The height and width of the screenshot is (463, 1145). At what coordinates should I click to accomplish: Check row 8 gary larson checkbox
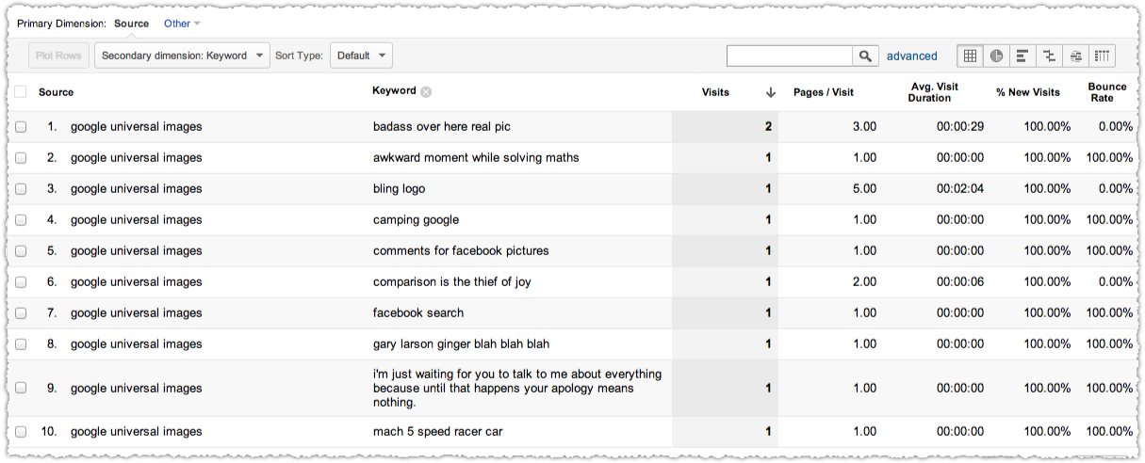tap(21, 344)
